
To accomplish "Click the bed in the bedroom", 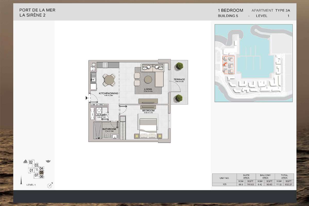I will coord(148,128).
